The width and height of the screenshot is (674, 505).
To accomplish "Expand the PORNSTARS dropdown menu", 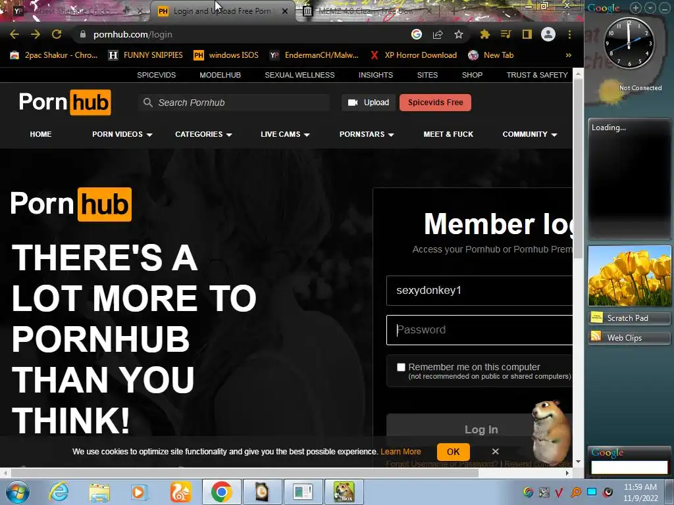I will click(367, 134).
